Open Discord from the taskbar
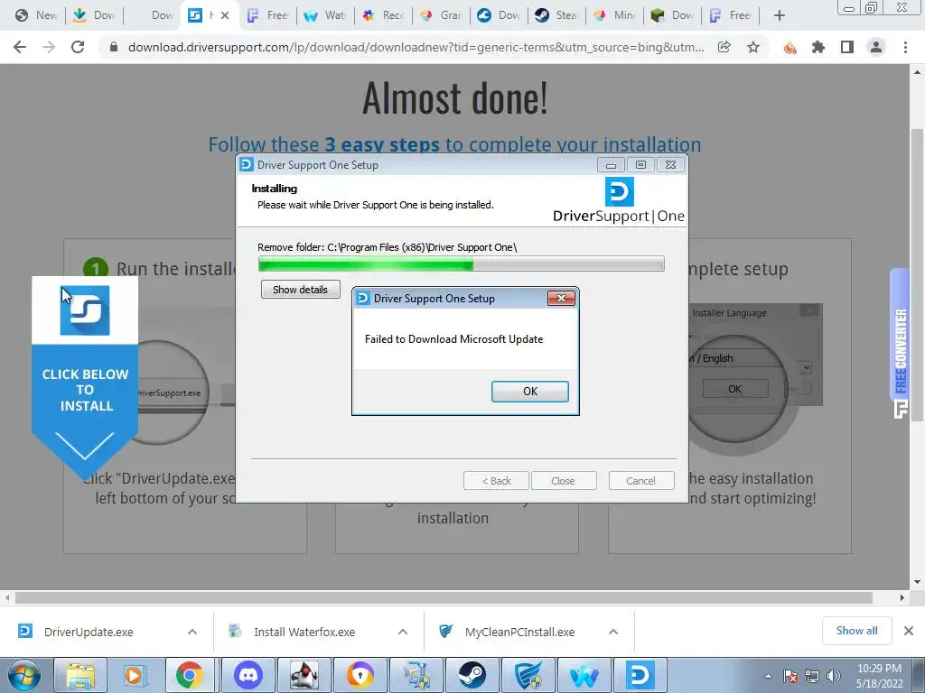The height and width of the screenshot is (693, 925). tap(248, 675)
